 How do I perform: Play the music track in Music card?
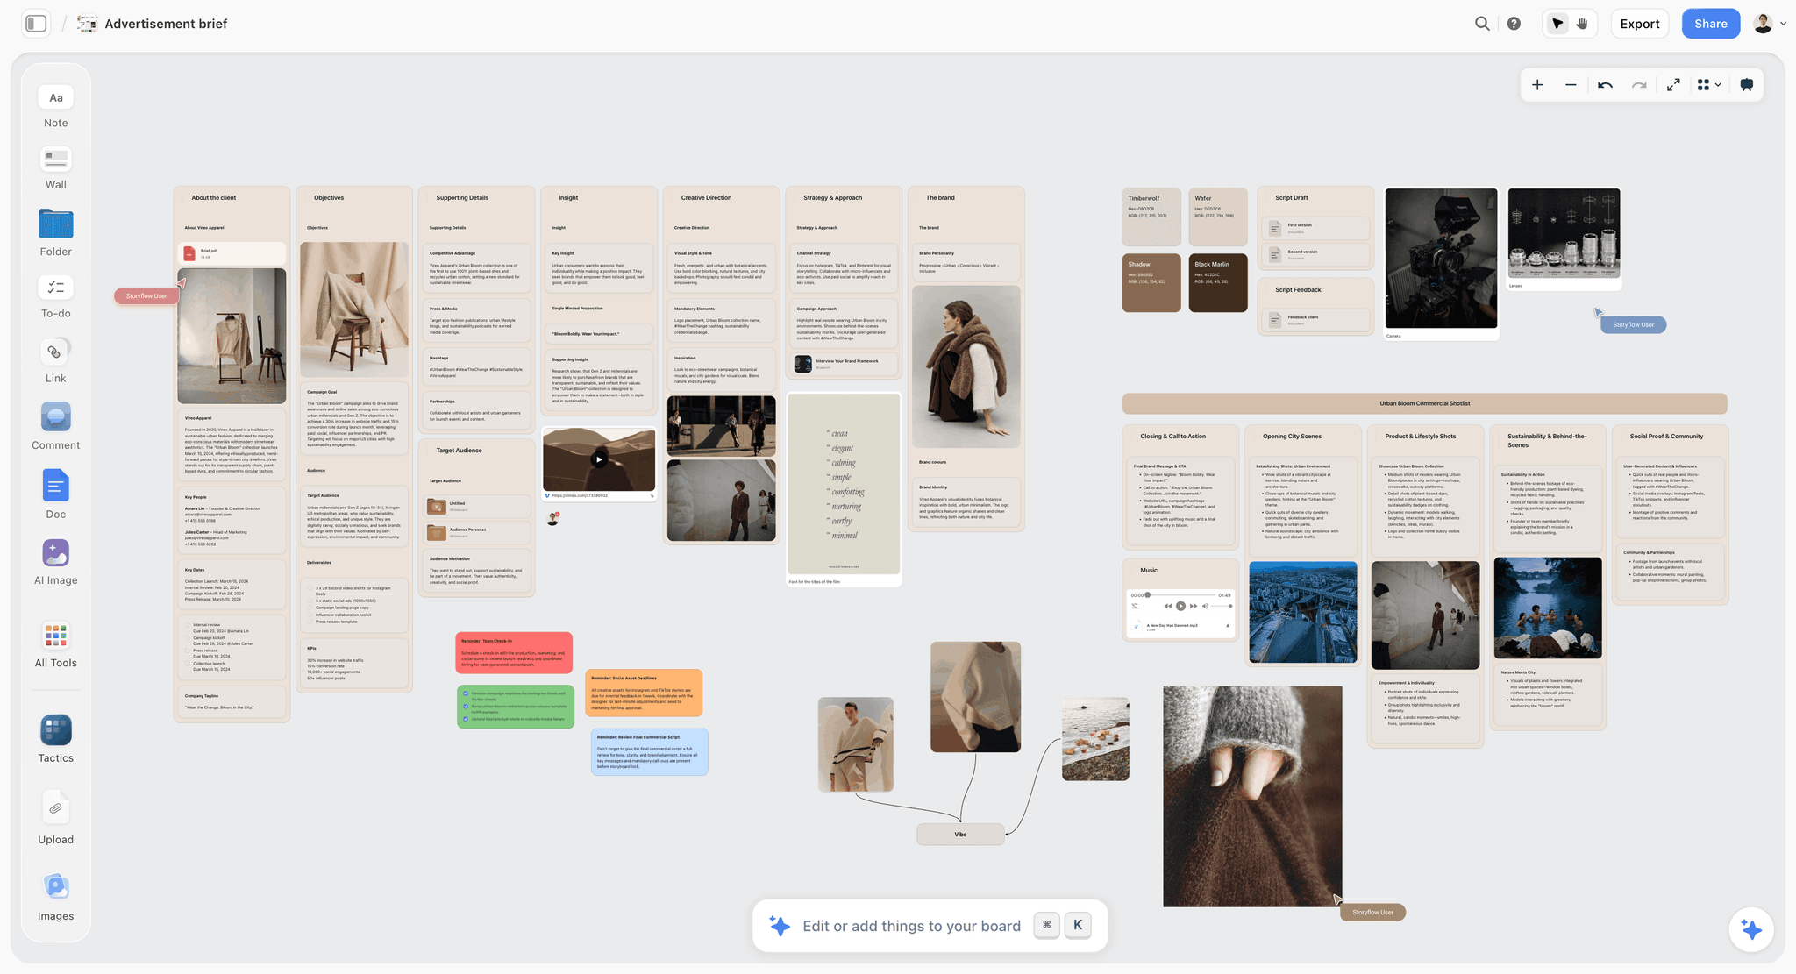tap(1180, 606)
